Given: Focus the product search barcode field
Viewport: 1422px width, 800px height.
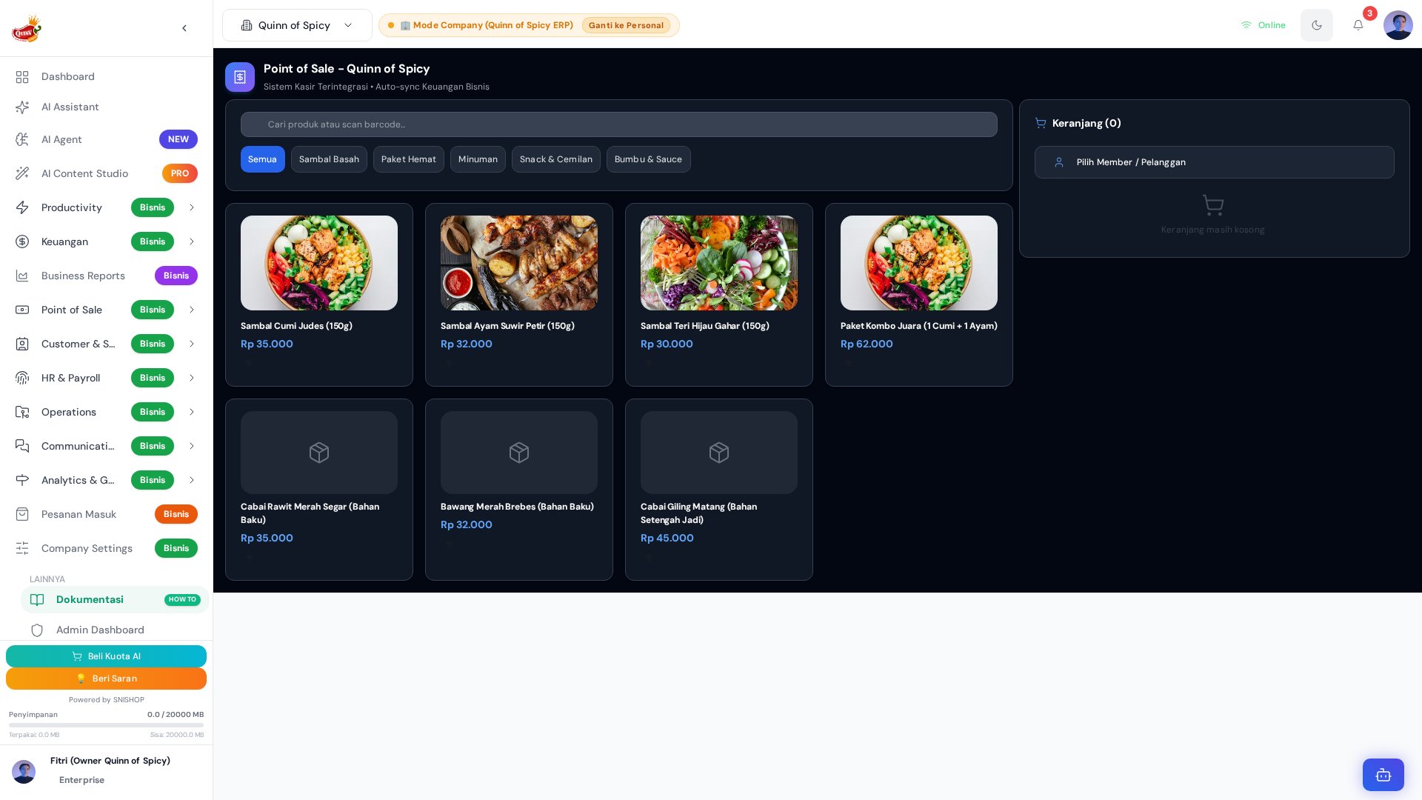Looking at the screenshot, I should [618, 124].
